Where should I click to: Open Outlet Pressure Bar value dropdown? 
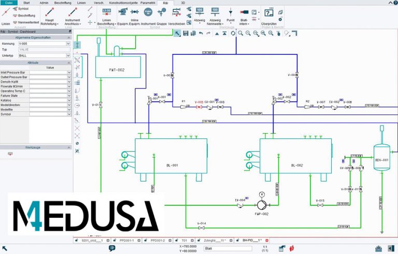tap(69, 77)
